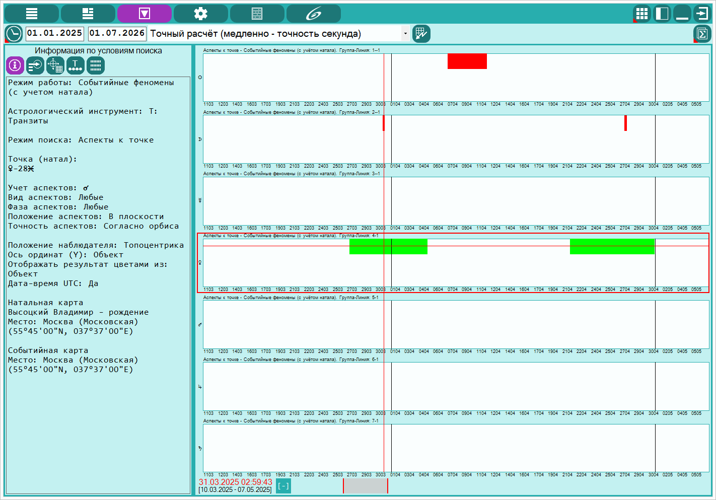Click the date range [10.03.2025 - 07.05.2025] label
Image resolution: width=716 pixels, height=500 pixels.
[235, 489]
